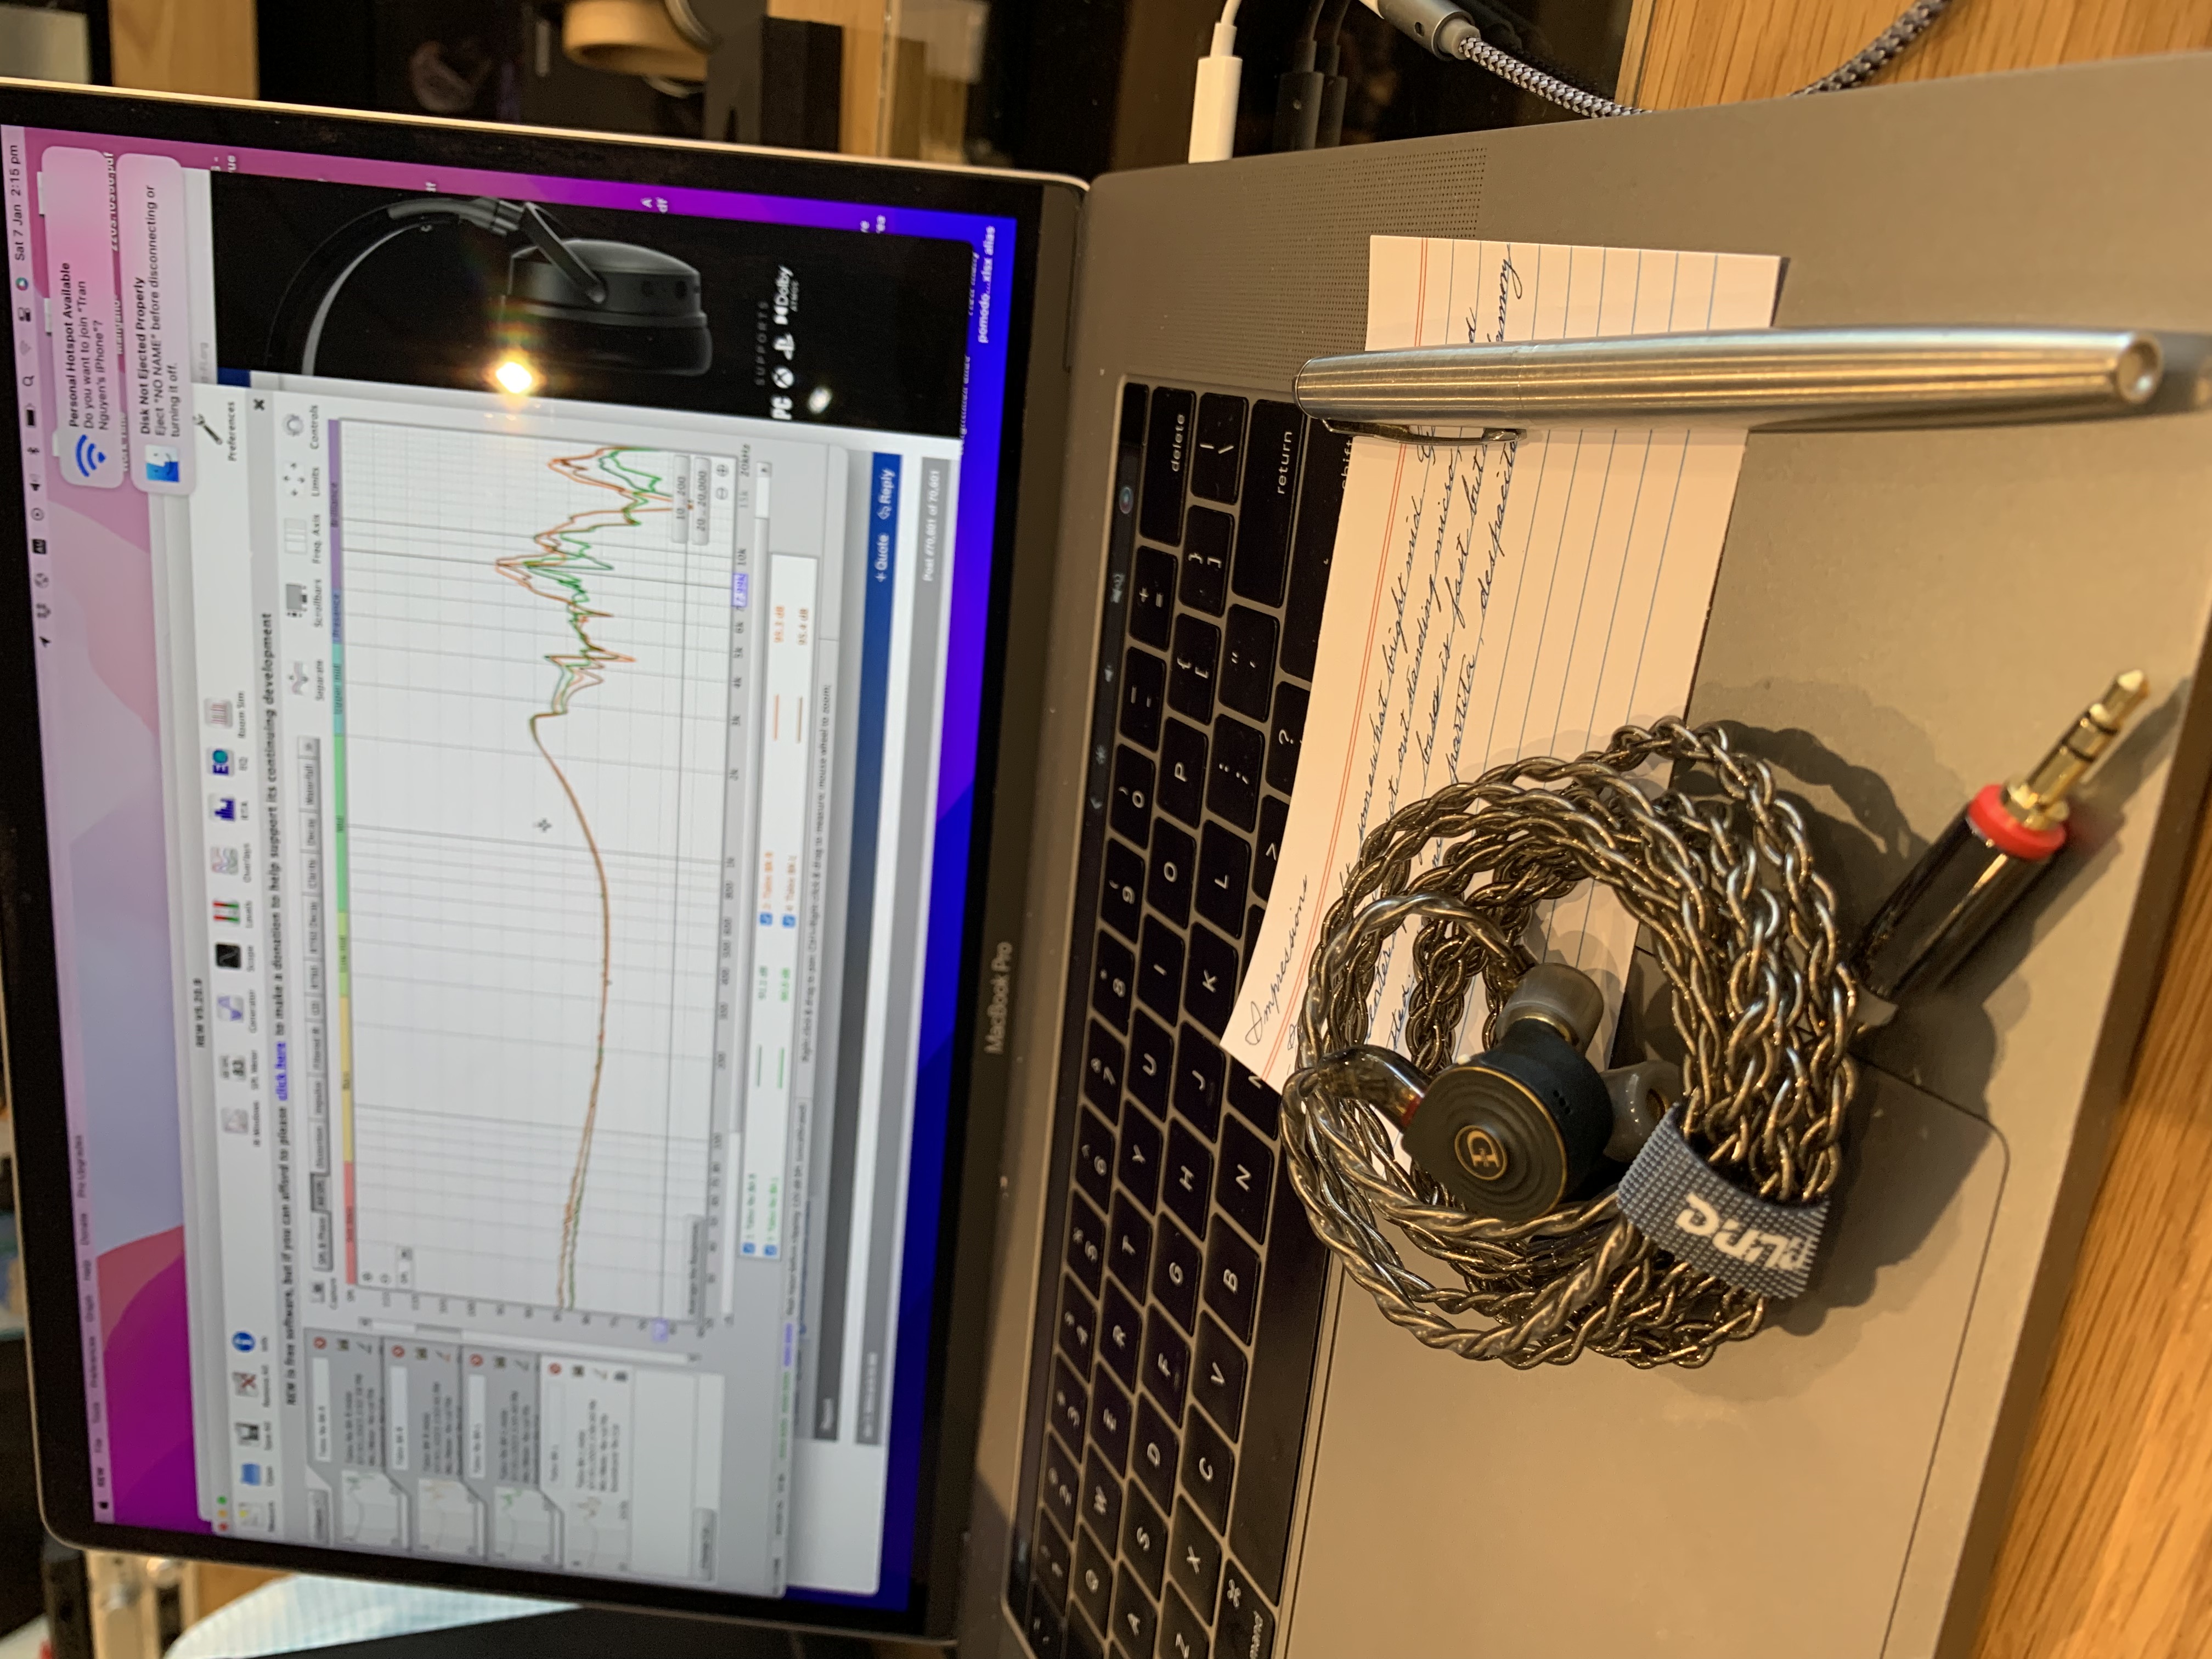Open the IR Windows tool
This screenshot has height=1659, width=2212.
(x=236, y=1121)
